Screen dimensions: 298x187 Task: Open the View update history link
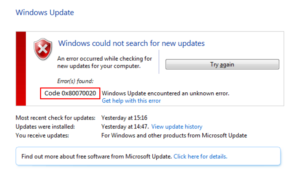tap(176, 126)
